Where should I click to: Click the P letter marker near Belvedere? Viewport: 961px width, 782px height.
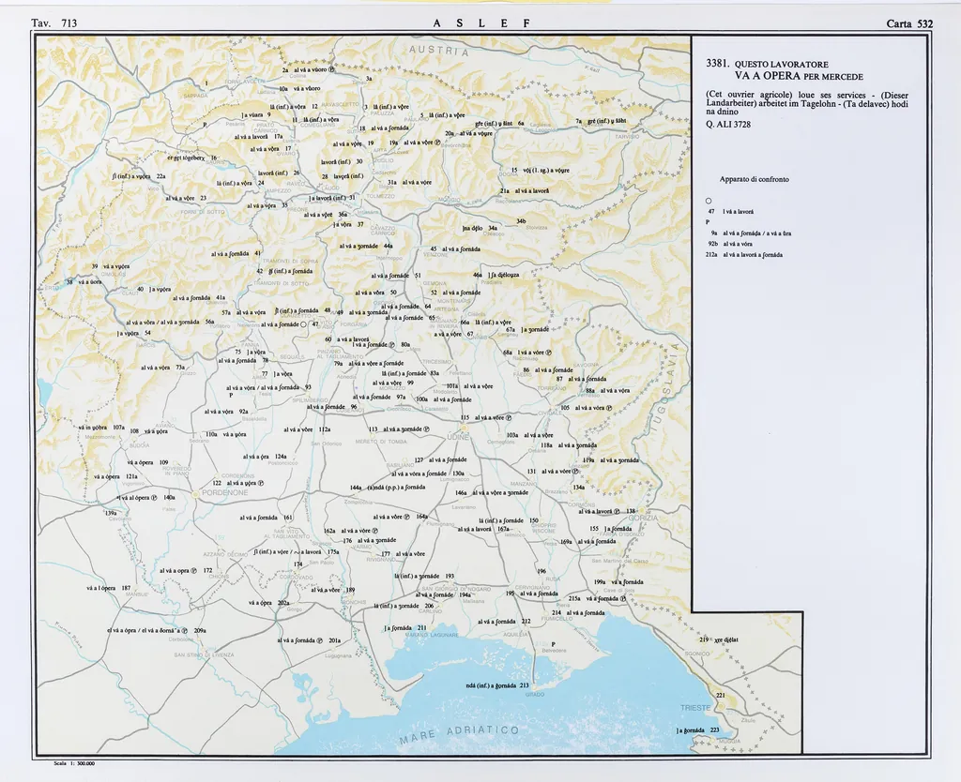(553, 643)
